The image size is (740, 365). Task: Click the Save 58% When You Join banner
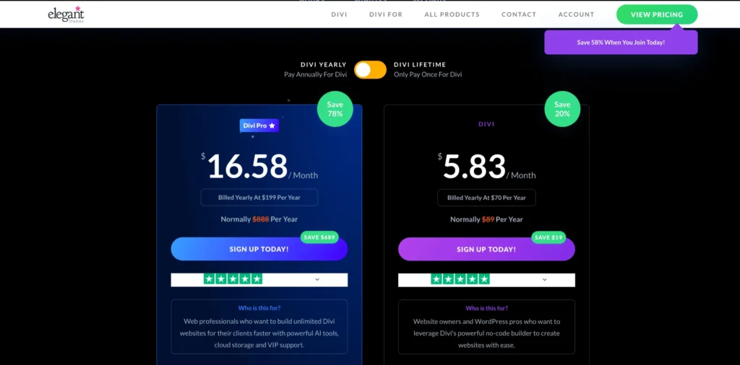(x=621, y=43)
